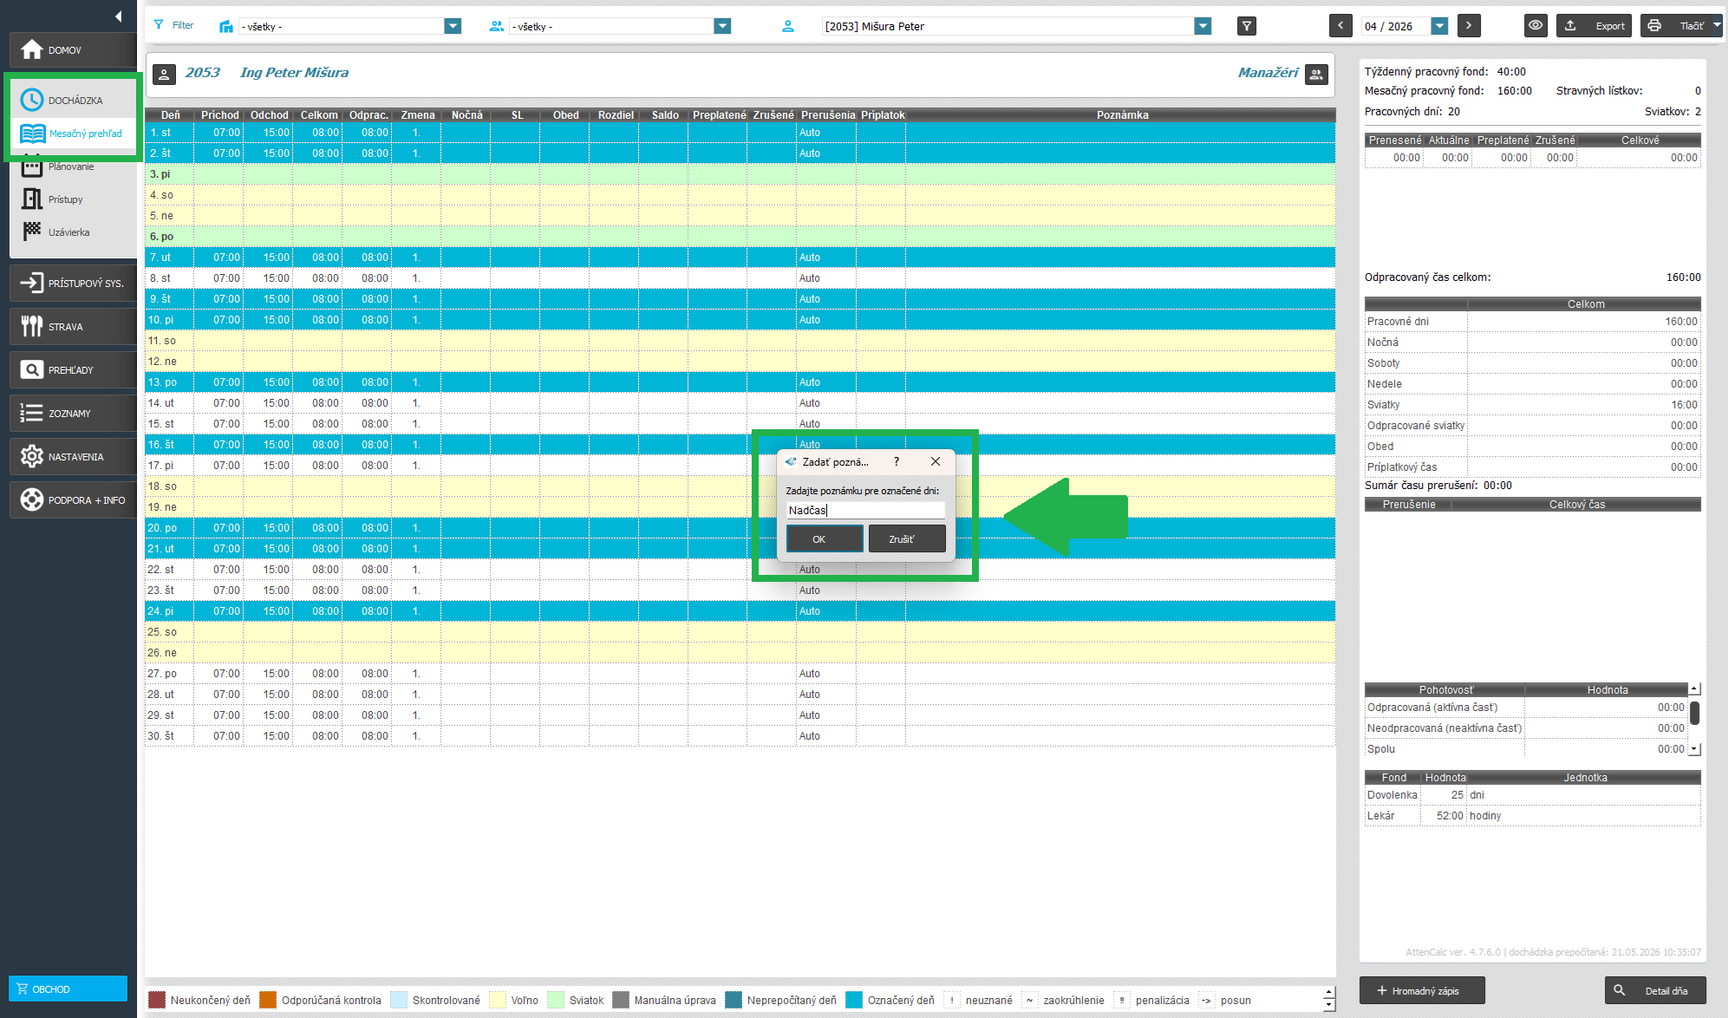
Task: Click the penalizácia legend marker icon
Action: (x=1122, y=1000)
